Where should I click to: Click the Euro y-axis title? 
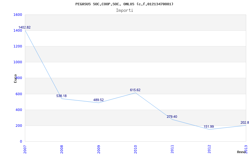[x=16, y=78]
